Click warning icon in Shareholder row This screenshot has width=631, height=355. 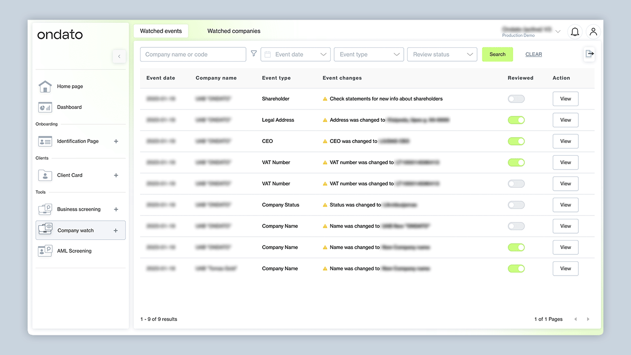point(325,99)
